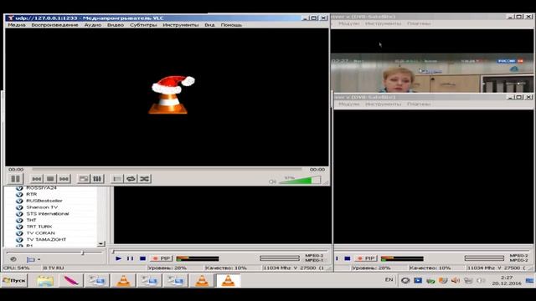Open the Вид menu in VLC
Viewport: 536px width, 301px height.
point(209,25)
